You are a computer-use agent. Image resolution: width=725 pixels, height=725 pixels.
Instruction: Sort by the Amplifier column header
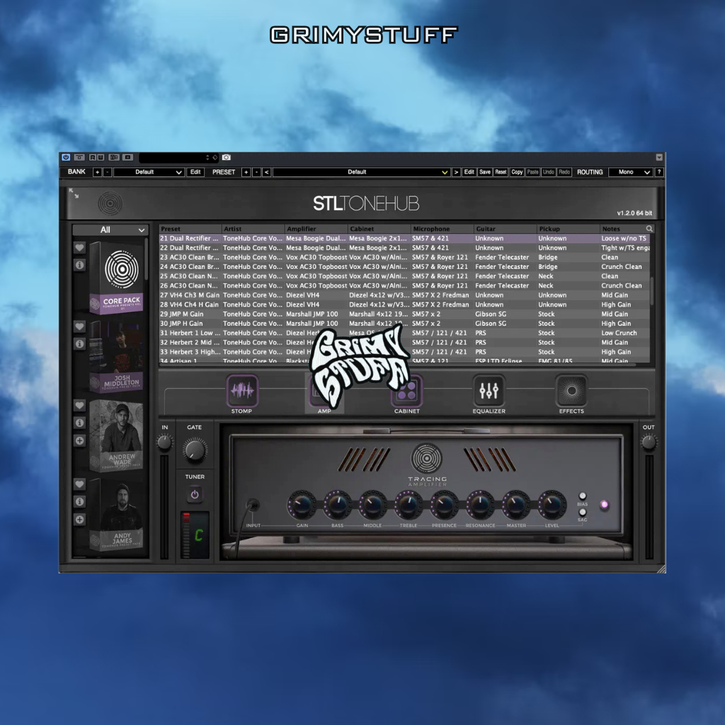tap(316, 229)
